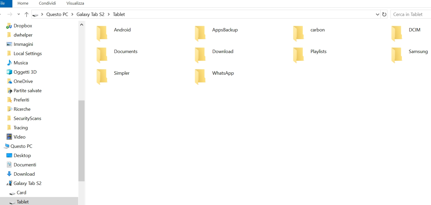Image resolution: width=431 pixels, height=205 pixels.
Task: Click the Desktop icon in sidebar
Action: tap(9, 155)
